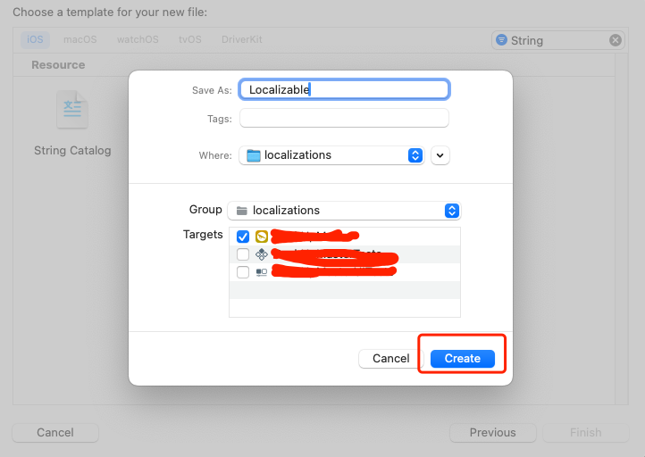Click the Tags input field
The image size is (645, 457).
pos(344,119)
